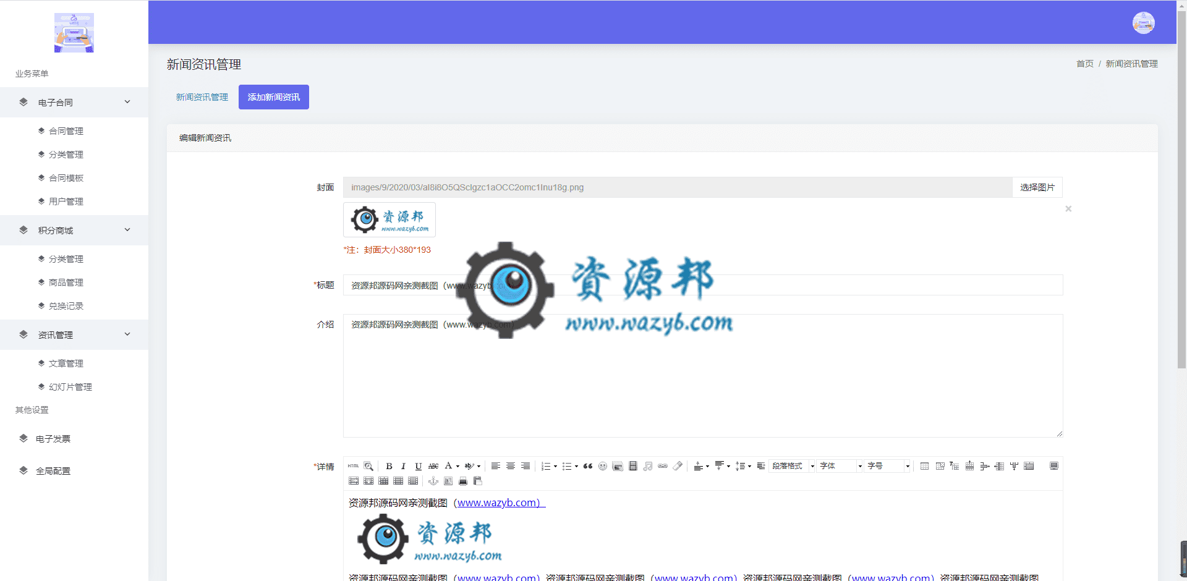Open 合同管理 in sidebar
The width and height of the screenshot is (1187, 581).
point(66,131)
